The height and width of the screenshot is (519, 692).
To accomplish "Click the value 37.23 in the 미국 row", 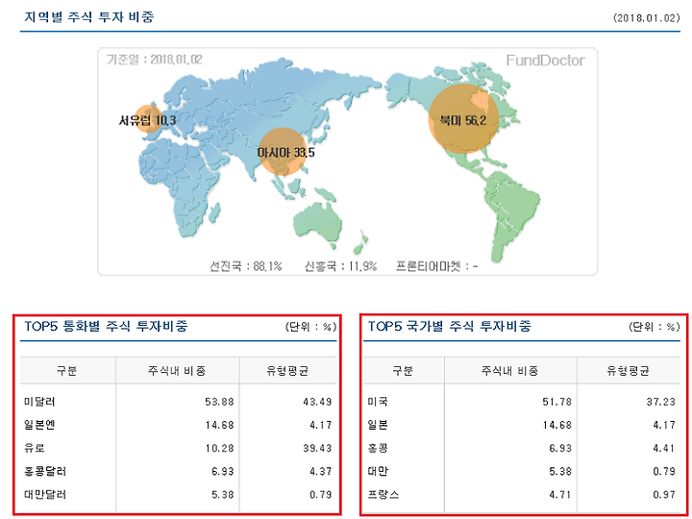I will point(660,402).
